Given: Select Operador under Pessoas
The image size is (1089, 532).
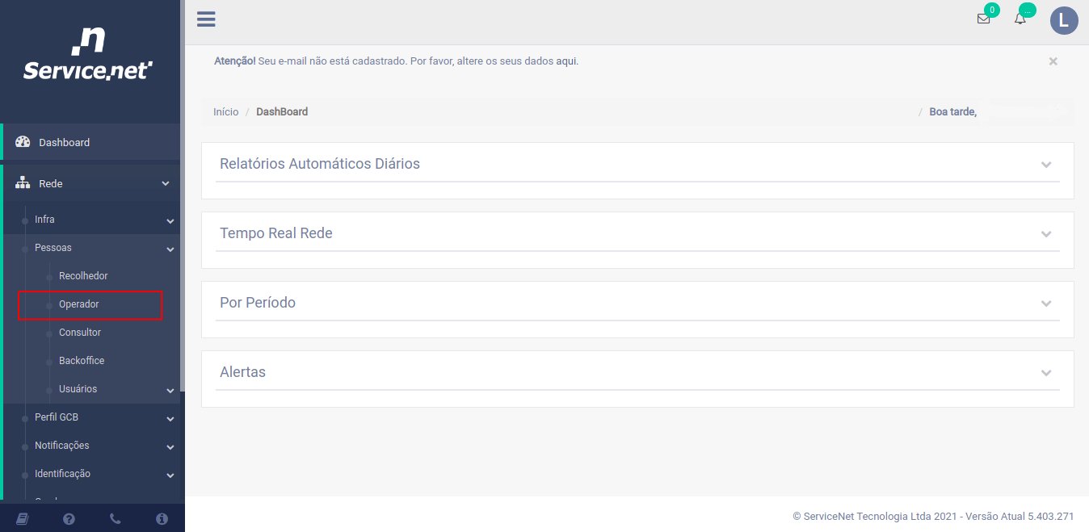Looking at the screenshot, I should tap(79, 304).
